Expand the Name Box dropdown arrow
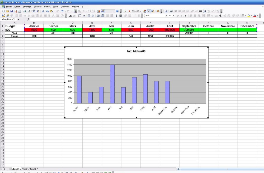The height and width of the screenshot is (173, 264). 18,19
